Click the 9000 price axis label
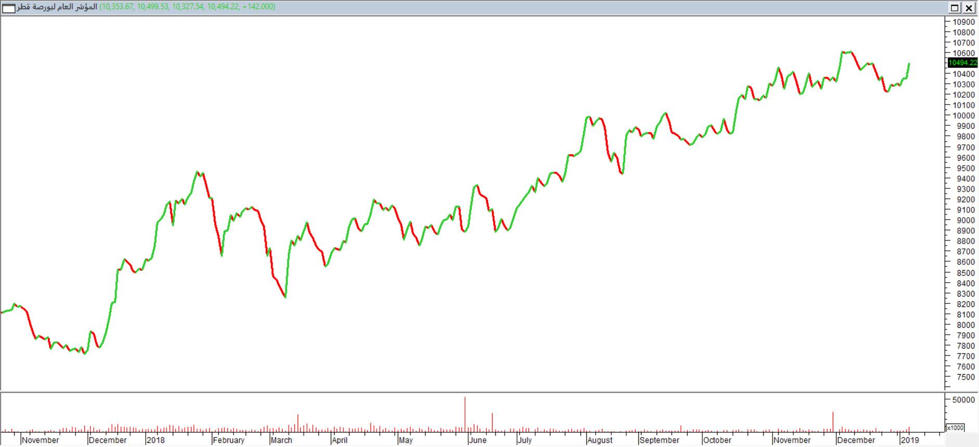 966,220
